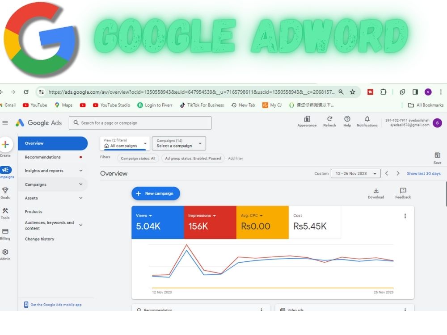Open site info icon in the address bar
Image resolution: width=447 pixels, height=335 pixels.
[x=41, y=92]
